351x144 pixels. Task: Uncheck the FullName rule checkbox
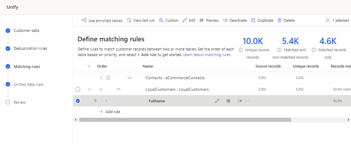78,101
